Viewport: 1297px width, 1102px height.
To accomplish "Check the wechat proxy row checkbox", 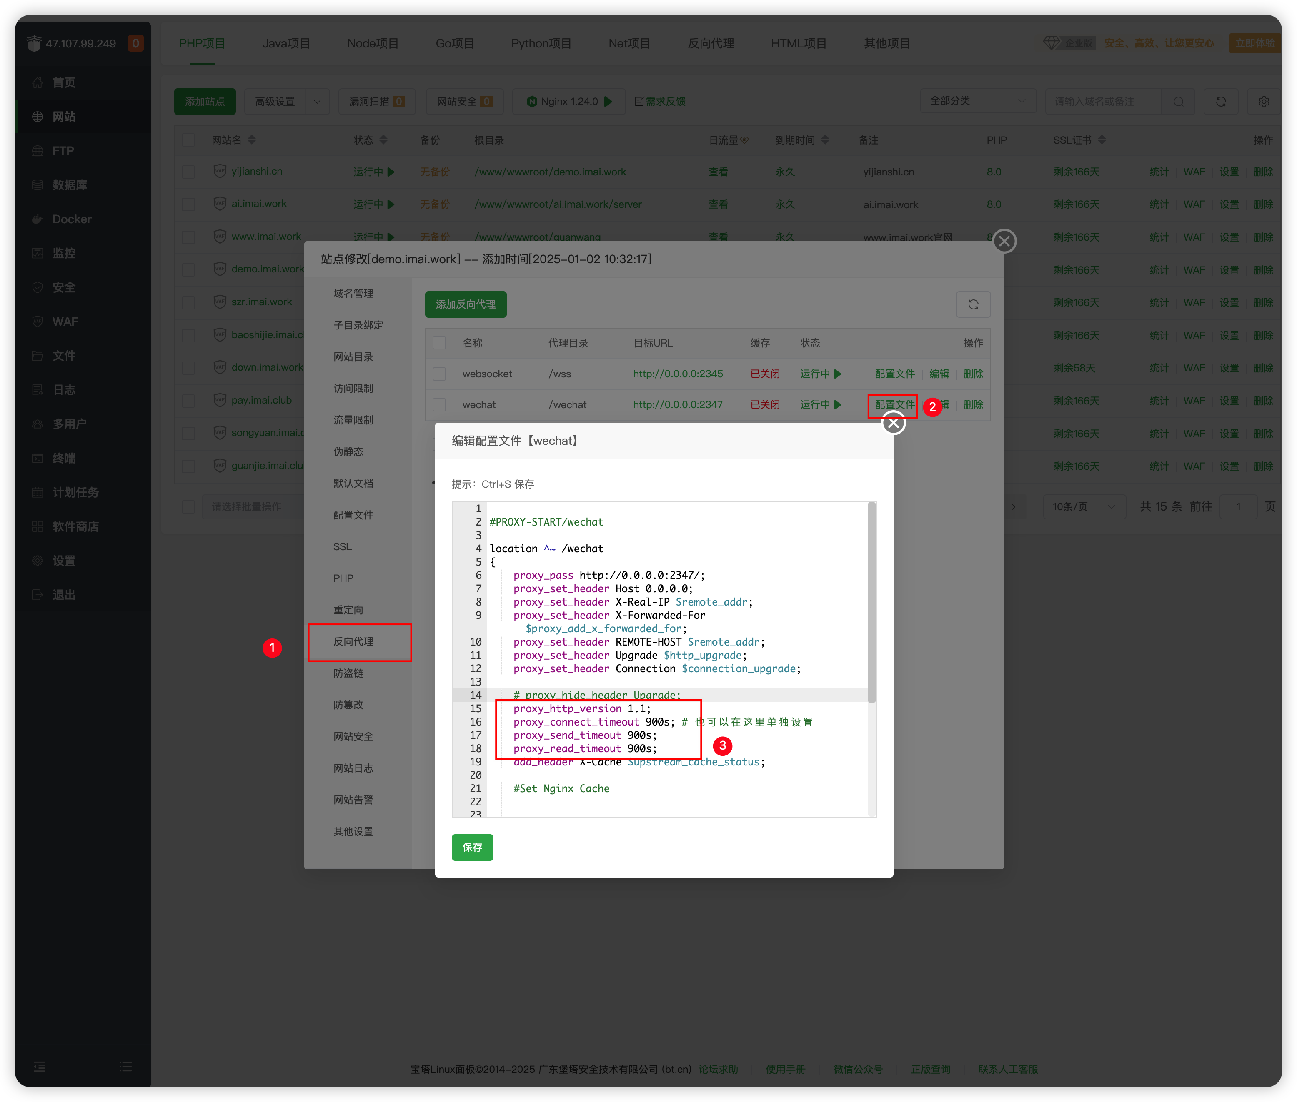I will (439, 405).
